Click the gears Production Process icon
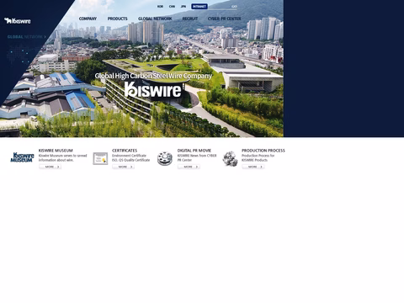The height and width of the screenshot is (303, 404). pyautogui.click(x=230, y=159)
